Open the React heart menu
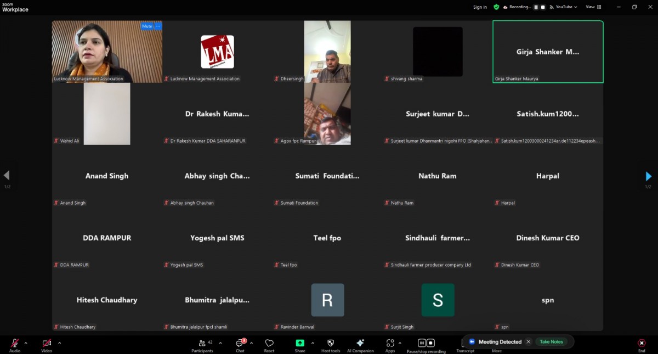Screen dimensions: 658x354 pos(269,343)
